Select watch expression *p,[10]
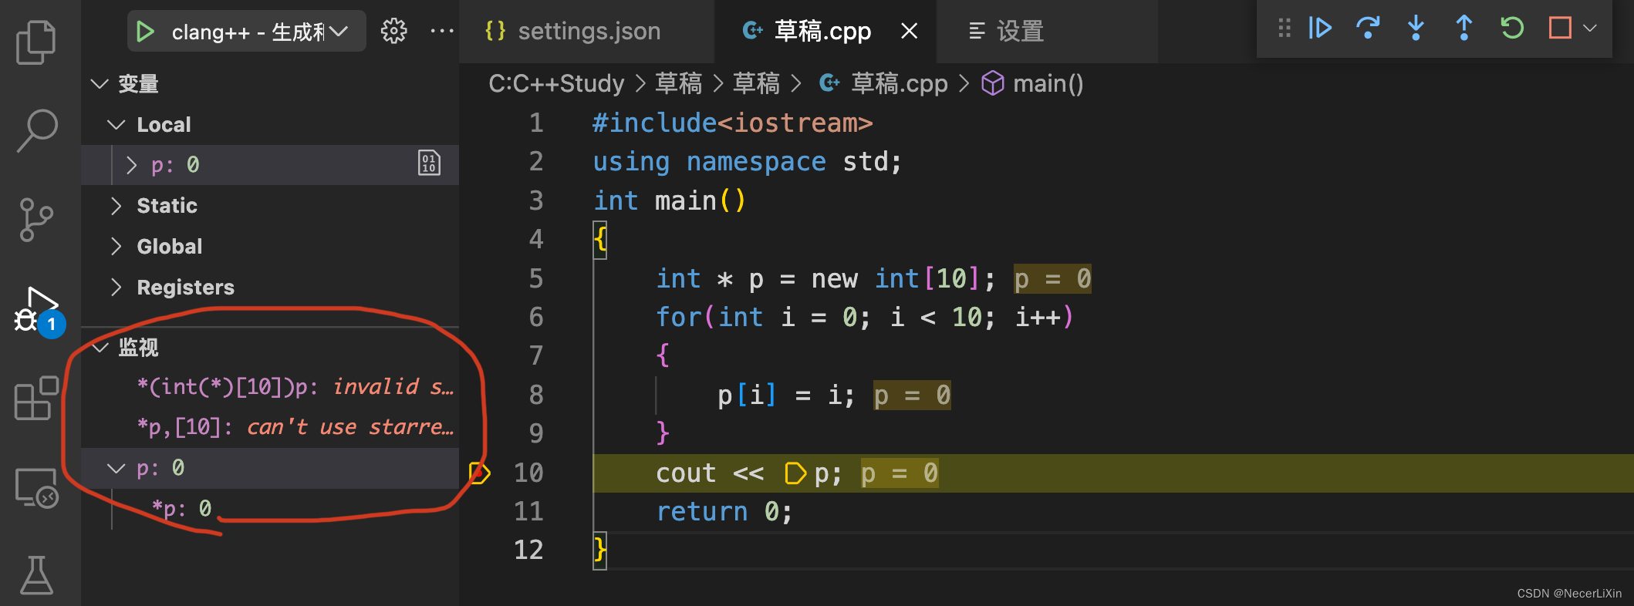Image resolution: width=1634 pixels, height=606 pixels. tap(270, 427)
